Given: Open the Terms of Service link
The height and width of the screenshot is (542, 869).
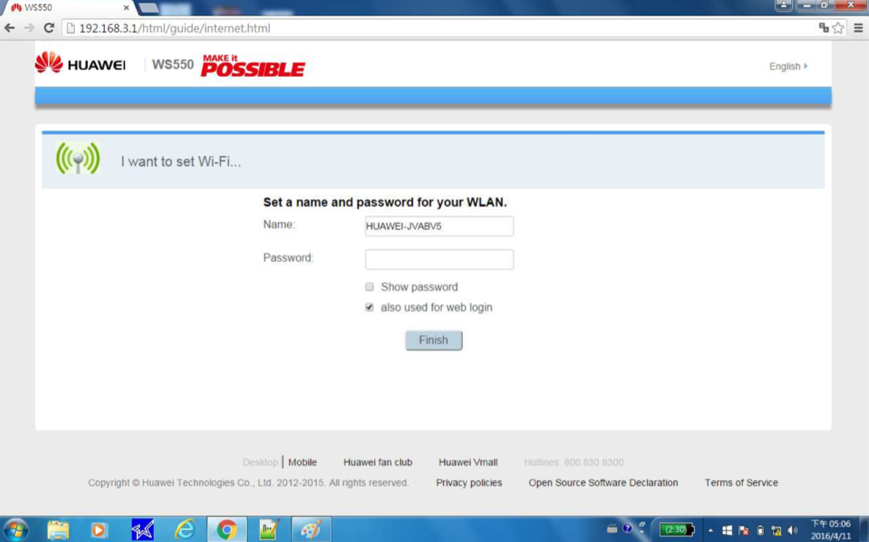Looking at the screenshot, I should click(x=741, y=483).
